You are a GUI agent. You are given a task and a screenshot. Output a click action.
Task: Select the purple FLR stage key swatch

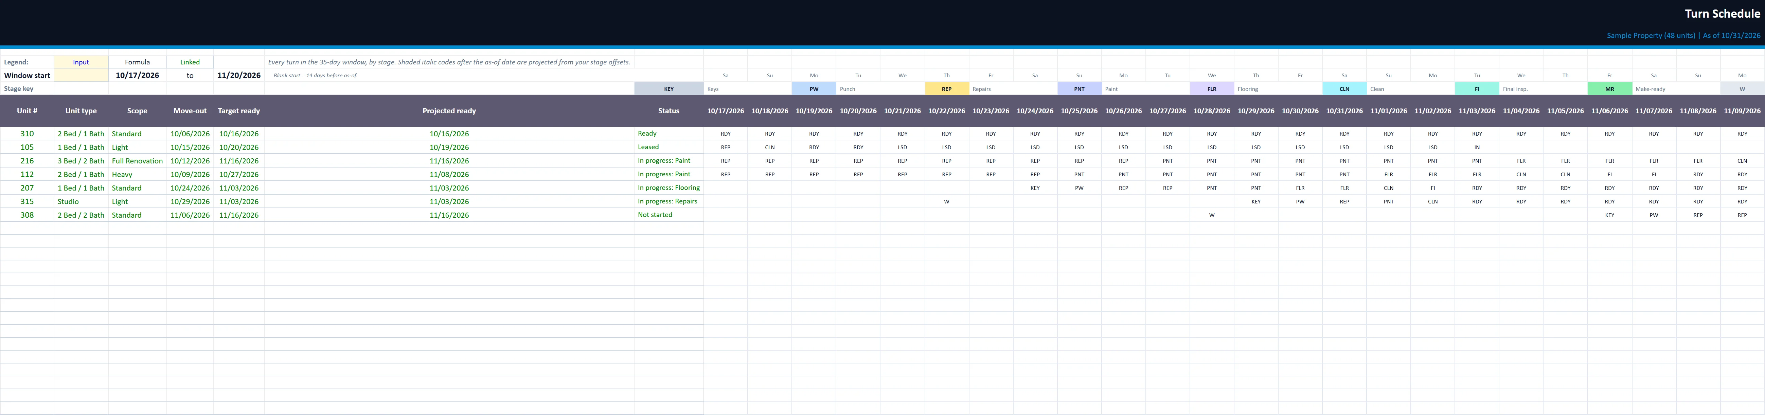[x=1211, y=89]
